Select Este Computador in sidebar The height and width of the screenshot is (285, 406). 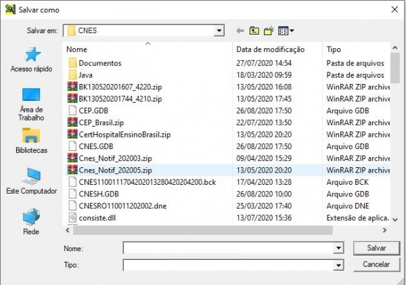[x=31, y=182]
